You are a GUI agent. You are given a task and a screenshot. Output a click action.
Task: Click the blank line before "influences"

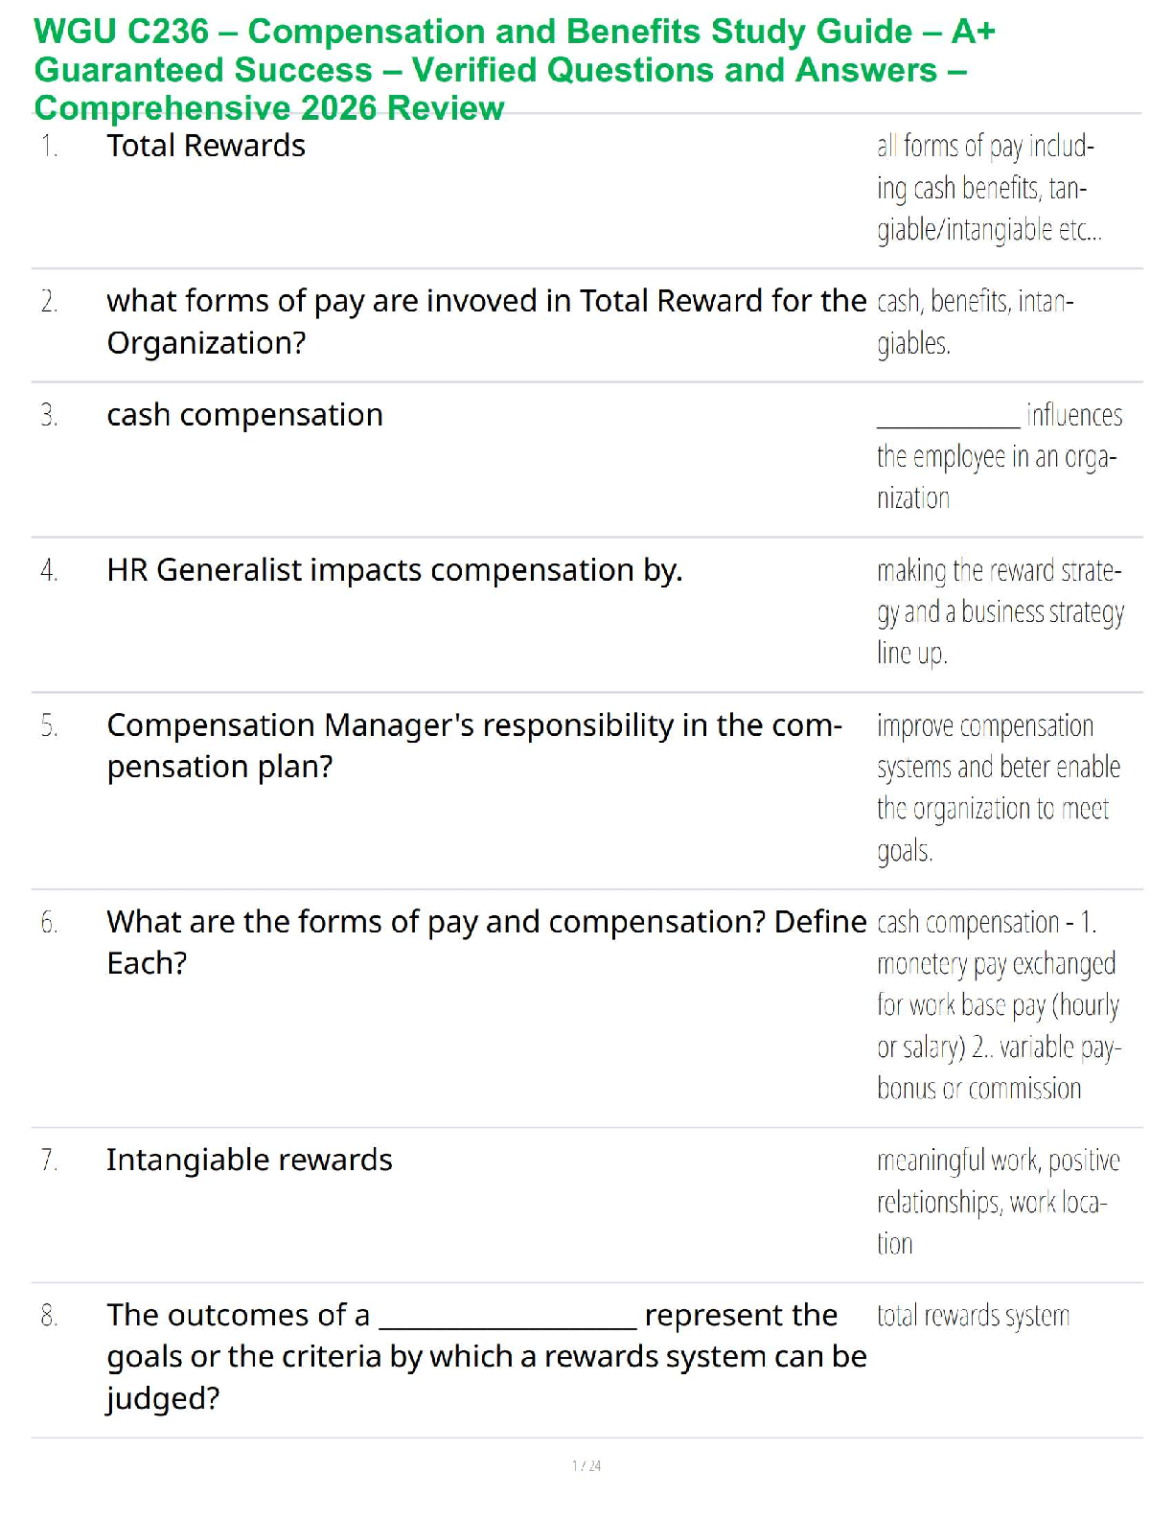coord(948,420)
